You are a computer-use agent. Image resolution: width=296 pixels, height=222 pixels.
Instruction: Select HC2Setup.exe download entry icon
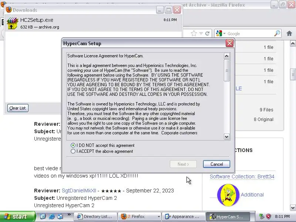click(x=12, y=23)
